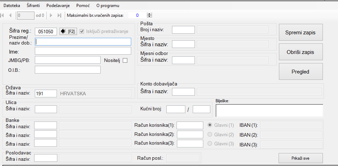The width and height of the screenshot is (338, 166).
Task: Select the Glavni (1) radio button
Action: click(x=210, y=125)
